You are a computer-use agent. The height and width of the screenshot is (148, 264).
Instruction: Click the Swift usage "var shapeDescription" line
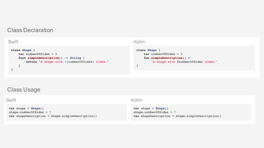pos(53,116)
